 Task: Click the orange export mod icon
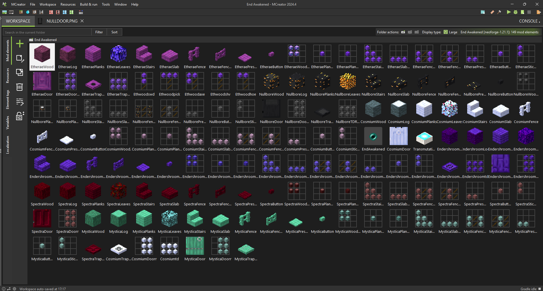539,12
